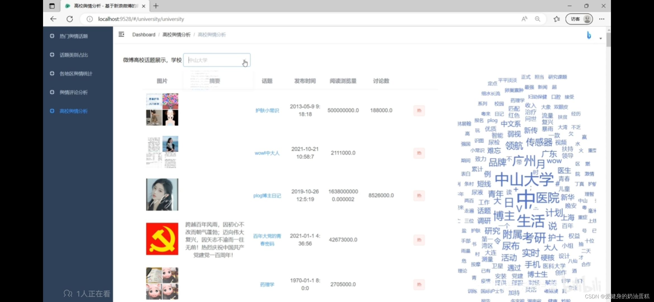
Task: Click the Dashboard breadcrumb link
Action: coord(144,35)
